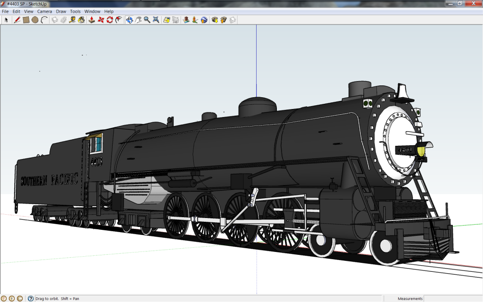Viewport: 483px width, 302px height.
Task: Click the '#4403 SP - SketchUp' title
Action: tap(27, 4)
